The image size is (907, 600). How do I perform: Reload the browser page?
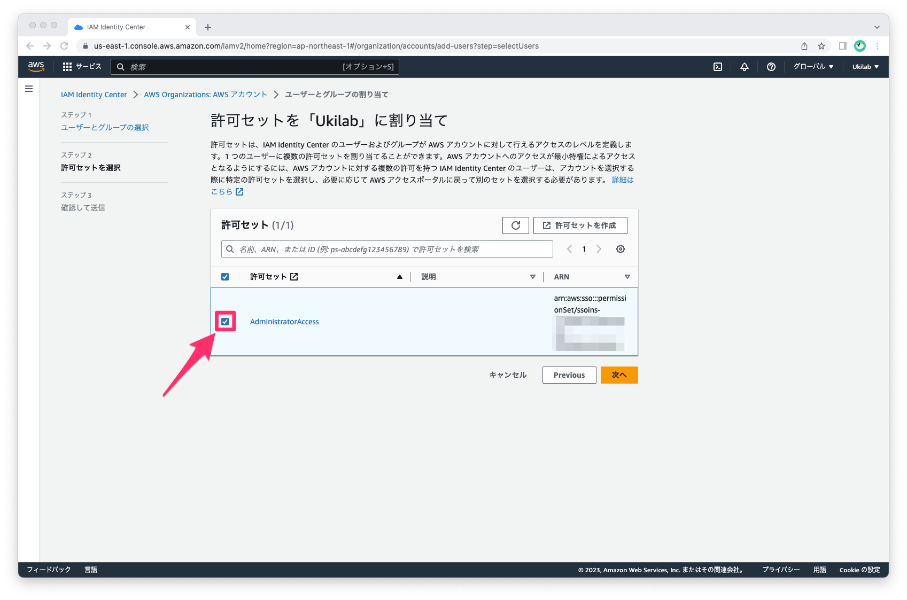tap(64, 46)
